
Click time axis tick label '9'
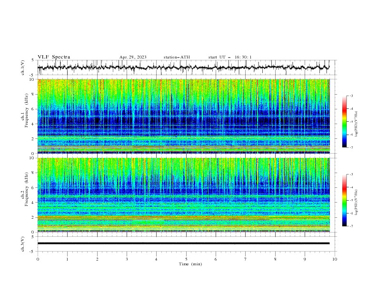tap(305, 259)
